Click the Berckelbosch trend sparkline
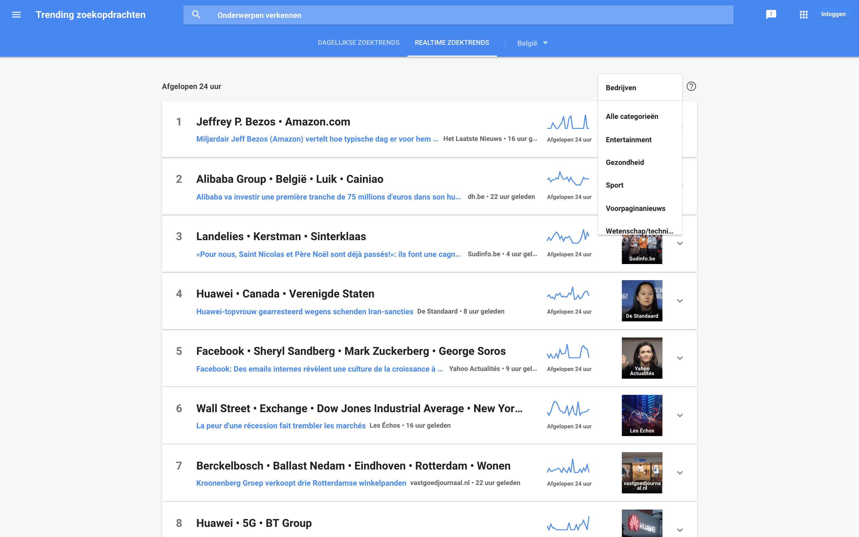 pyautogui.click(x=568, y=466)
